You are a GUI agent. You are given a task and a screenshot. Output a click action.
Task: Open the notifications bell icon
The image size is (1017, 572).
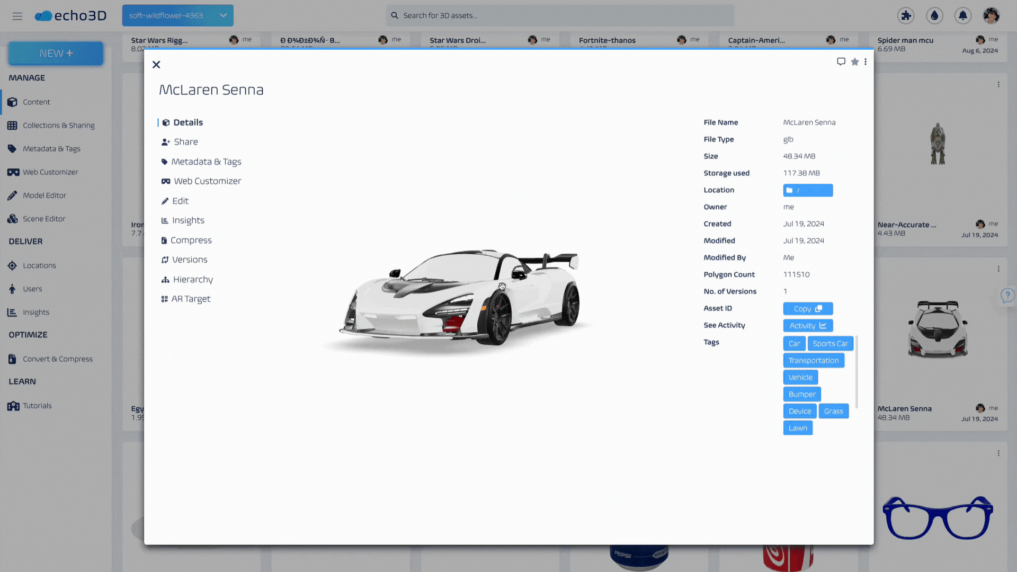coord(963,15)
